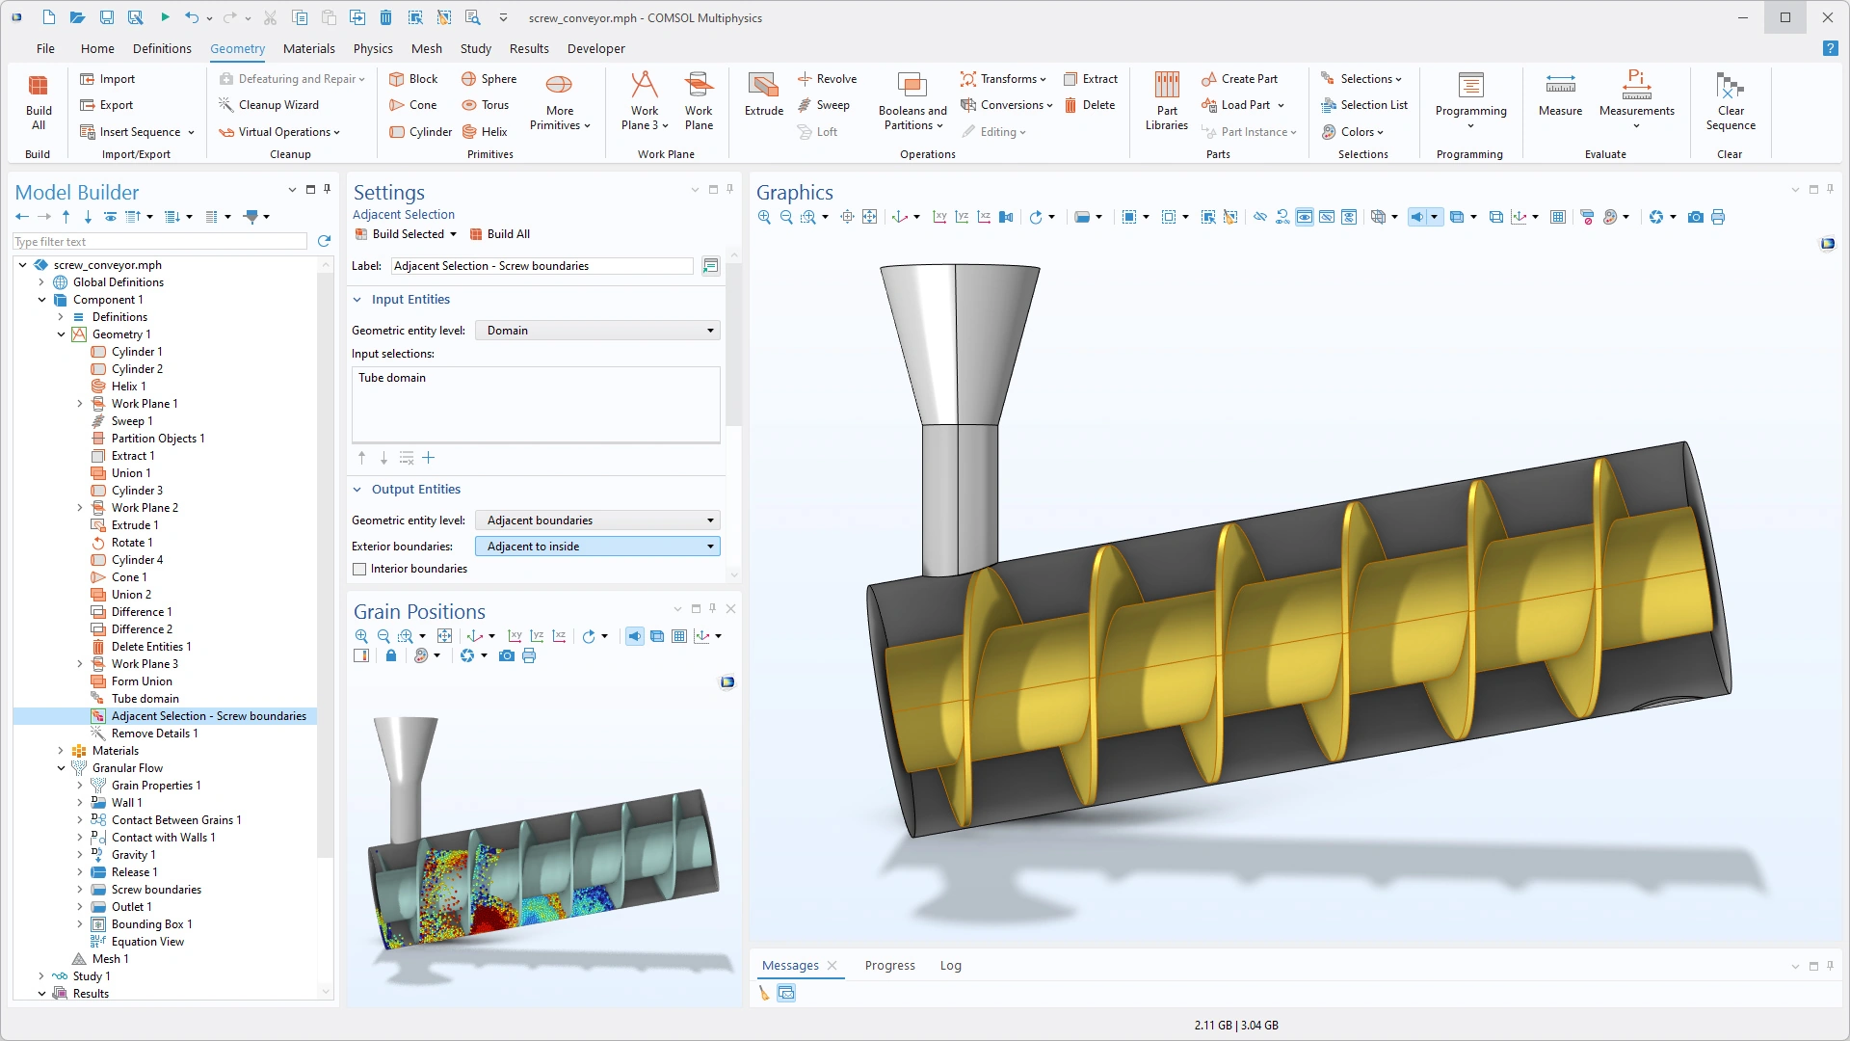The image size is (1850, 1041).
Task: Open the Exterior boundaries dropdown
Action: 597,547
